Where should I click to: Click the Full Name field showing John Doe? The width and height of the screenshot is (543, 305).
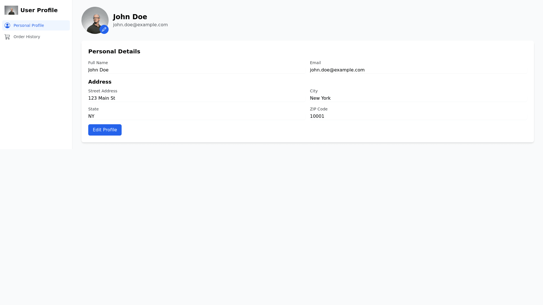click(x=196, y=70)
